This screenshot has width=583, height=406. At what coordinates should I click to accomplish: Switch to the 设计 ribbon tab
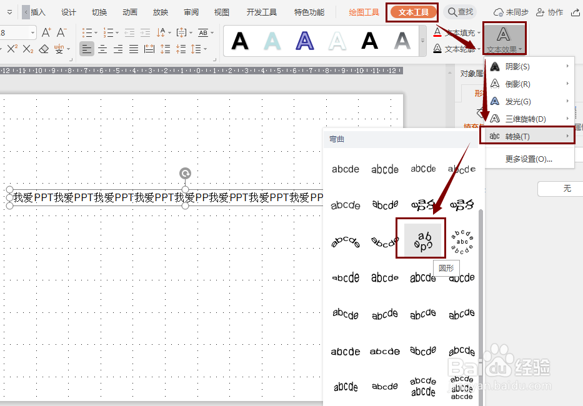tap(68, 12)
